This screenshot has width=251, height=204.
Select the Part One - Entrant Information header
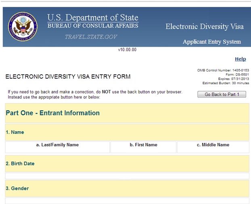[52, 113]
